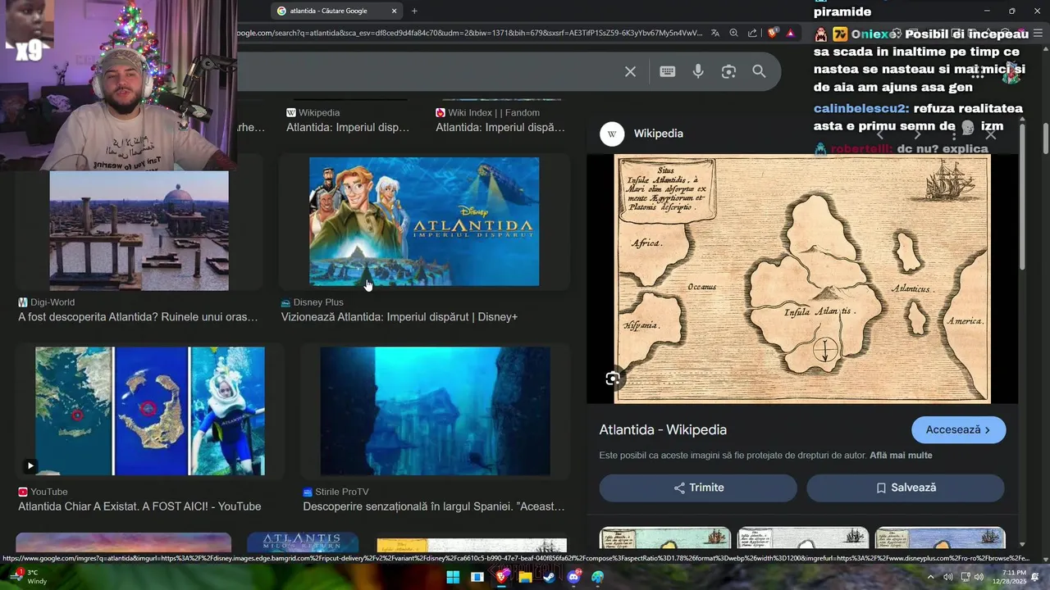Click the Accesează button
This screenshot has height=590, width=1050.
point(958,429)
